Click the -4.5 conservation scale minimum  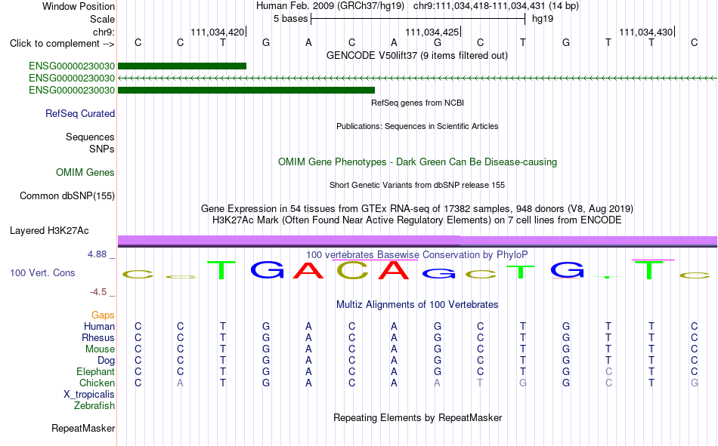[x=98, y=292]
